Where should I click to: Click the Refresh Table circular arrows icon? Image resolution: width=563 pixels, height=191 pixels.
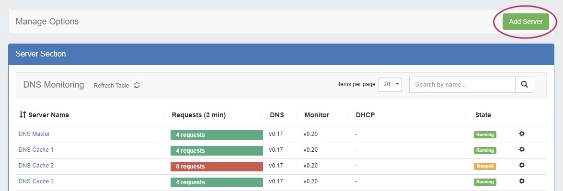point(137,85)
